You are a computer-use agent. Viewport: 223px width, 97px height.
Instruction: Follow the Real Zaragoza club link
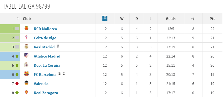click(x=46, y=93)
